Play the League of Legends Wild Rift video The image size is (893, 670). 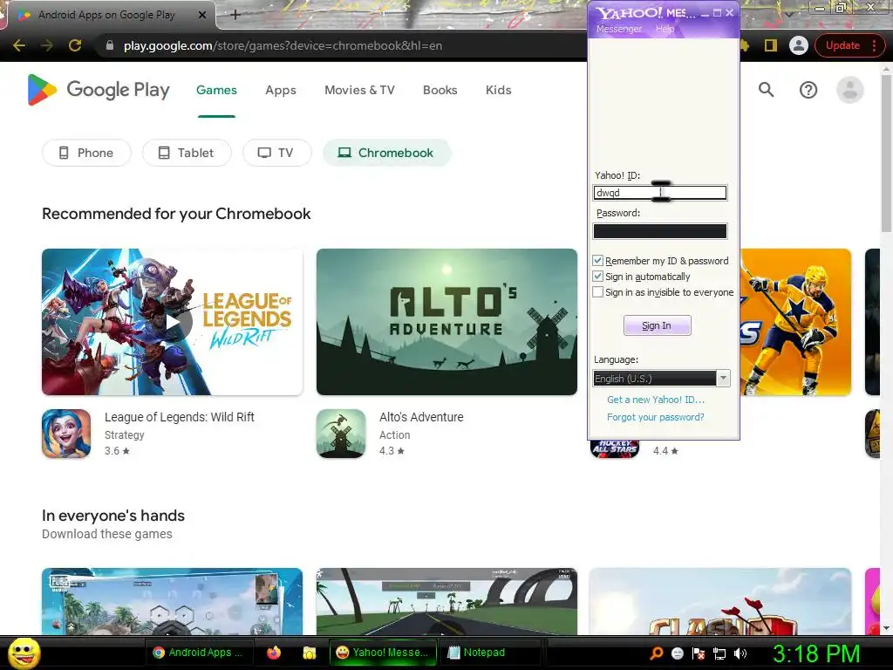click(x=173, y=322)
